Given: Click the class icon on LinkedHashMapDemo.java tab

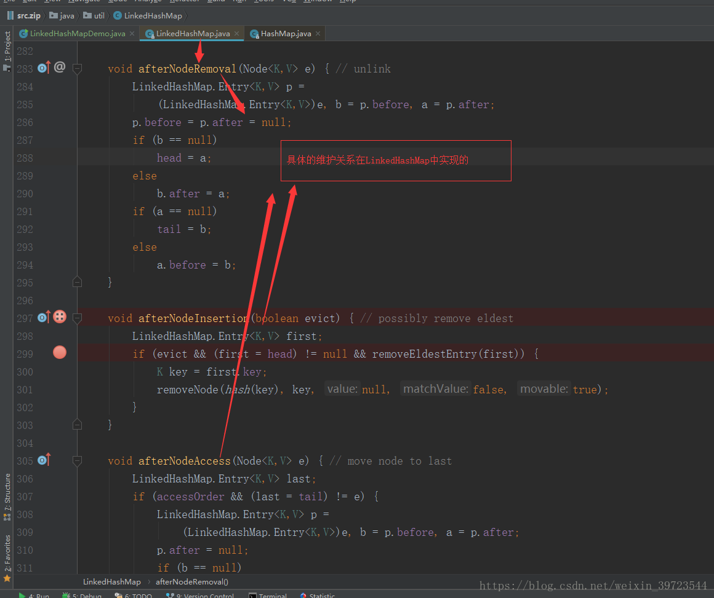Looking at the screenshot, I should (x=23, y=34).
